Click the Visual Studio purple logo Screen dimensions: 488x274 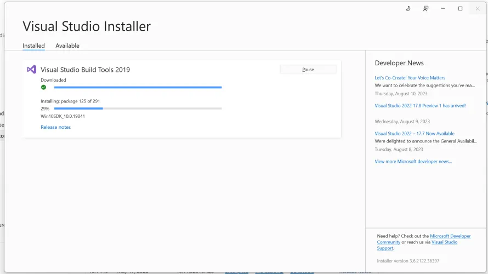(32, 70)
